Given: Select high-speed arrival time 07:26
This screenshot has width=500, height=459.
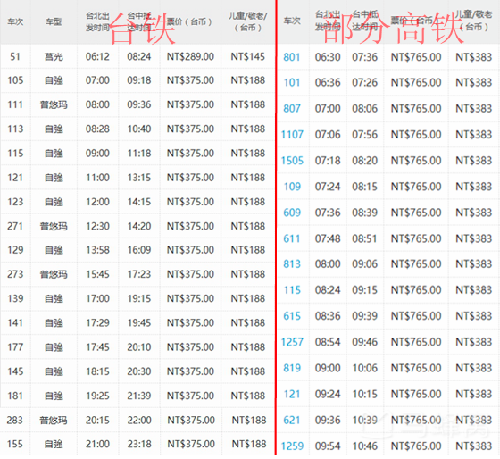Looking at the screenshot, I should point(364,83).
